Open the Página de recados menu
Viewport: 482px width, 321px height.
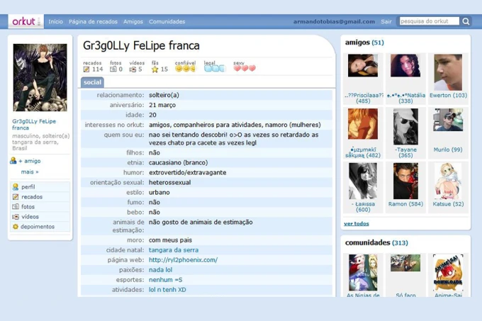[92, 22]
